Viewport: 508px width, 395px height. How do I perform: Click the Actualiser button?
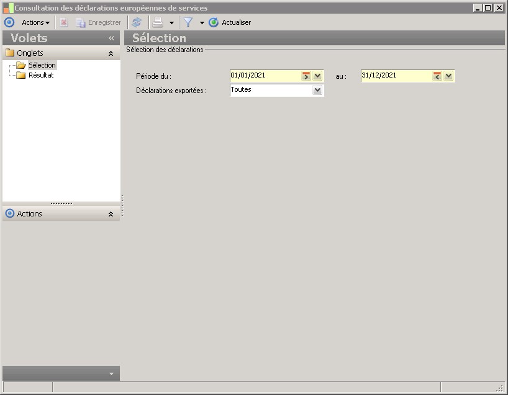tap(230, 22)
